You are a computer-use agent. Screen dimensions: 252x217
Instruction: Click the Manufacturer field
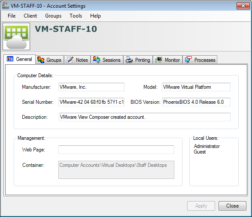(91, 87)
